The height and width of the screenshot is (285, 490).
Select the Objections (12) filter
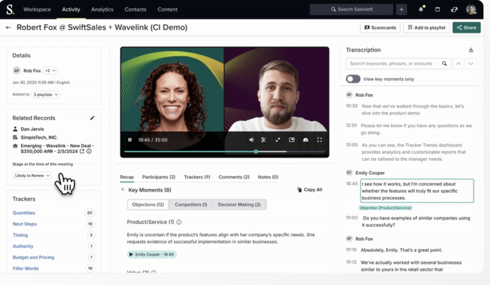(148, 204)
